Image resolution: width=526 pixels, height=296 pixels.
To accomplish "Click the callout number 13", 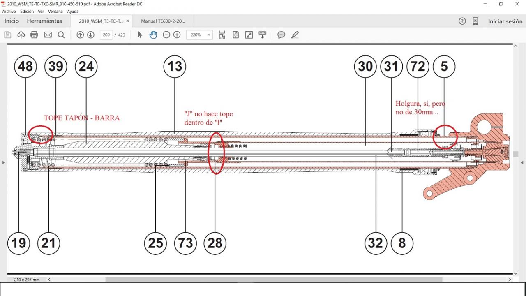I will click(175, 66).
